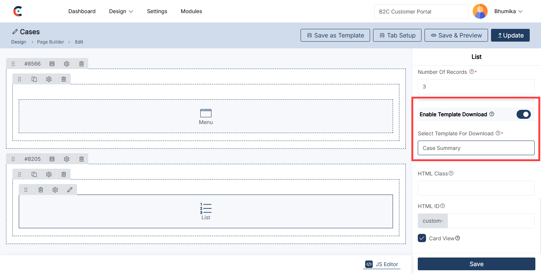Screen dimensions: 541x274
Task: Click the Update button
Action: [x=510, y=35]
